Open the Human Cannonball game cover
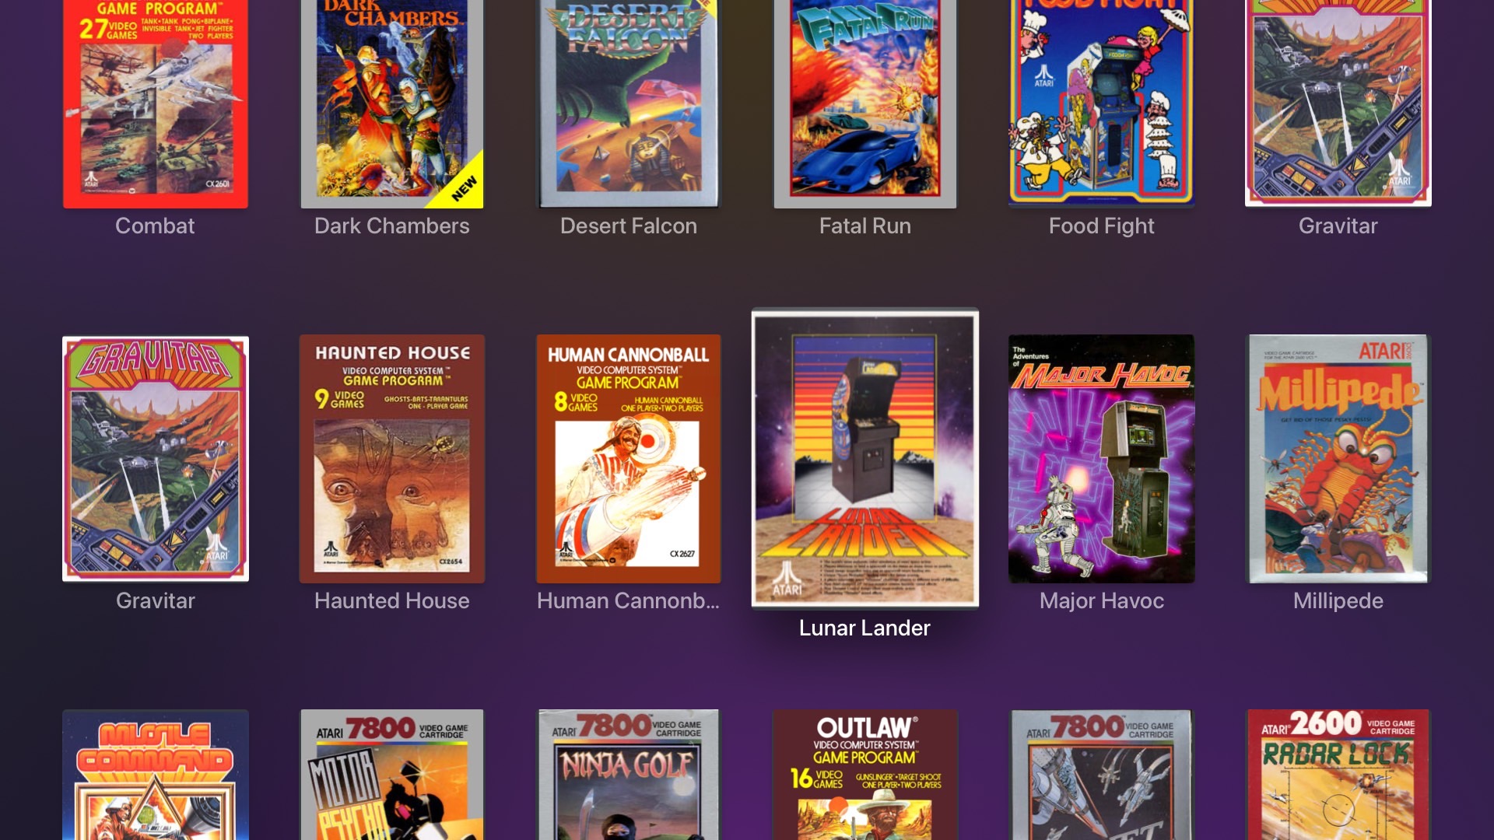This screenshot has width=1494, height=840. coord(629,459)
